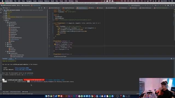The image size is (175, 98).
Task: Open FileZilla from the Dock
Action: 61,96
